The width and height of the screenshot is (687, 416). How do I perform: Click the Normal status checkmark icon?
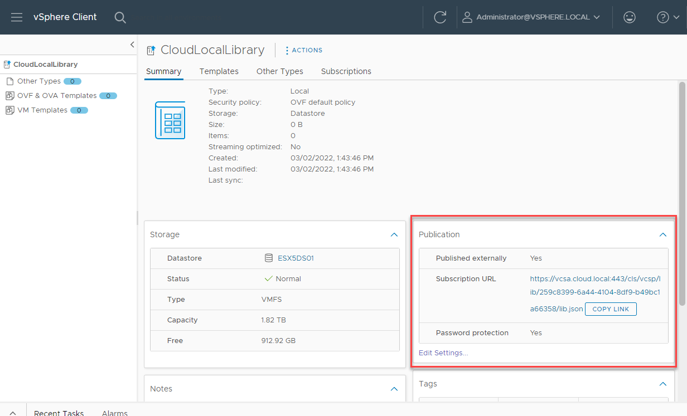tap(269, 279)
